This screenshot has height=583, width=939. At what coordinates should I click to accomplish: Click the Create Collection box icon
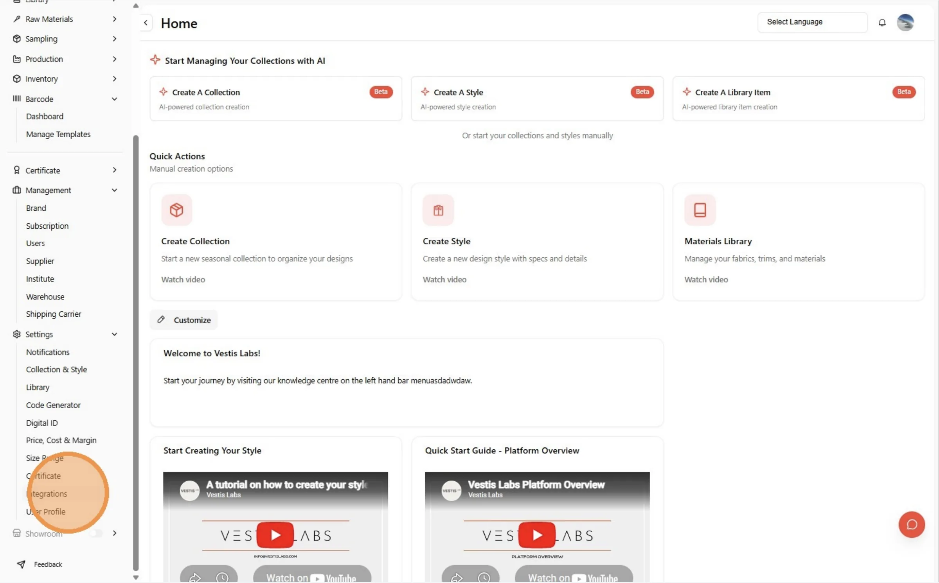[176, 210]
